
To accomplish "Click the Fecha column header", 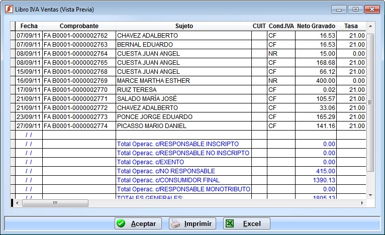I will click(29, 26).
